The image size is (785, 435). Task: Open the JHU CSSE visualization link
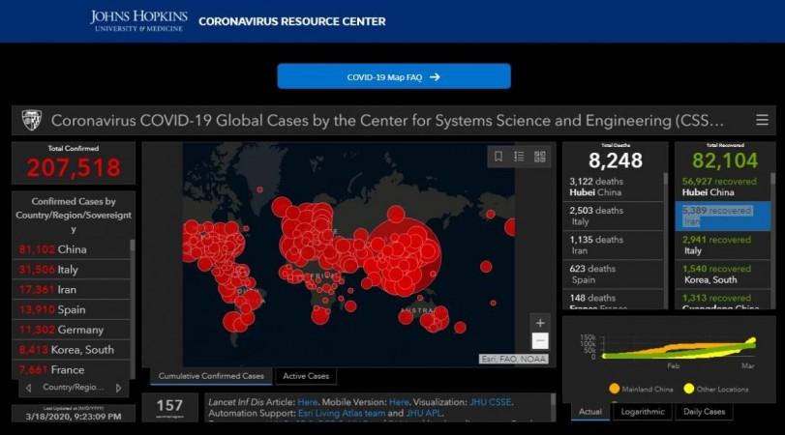pyautogui.click(x=490, y=402)
